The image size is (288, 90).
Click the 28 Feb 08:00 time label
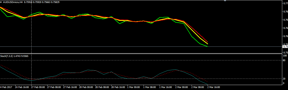[102, 87]
